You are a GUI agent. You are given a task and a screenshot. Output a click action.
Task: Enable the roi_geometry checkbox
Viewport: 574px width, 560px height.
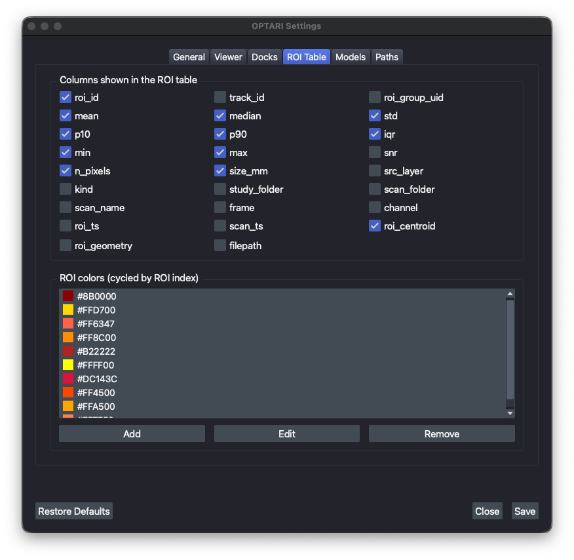coord(66,245)
